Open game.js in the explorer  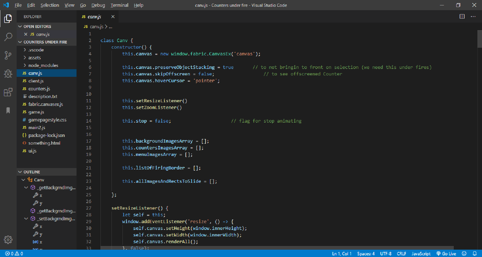(47, 112)
